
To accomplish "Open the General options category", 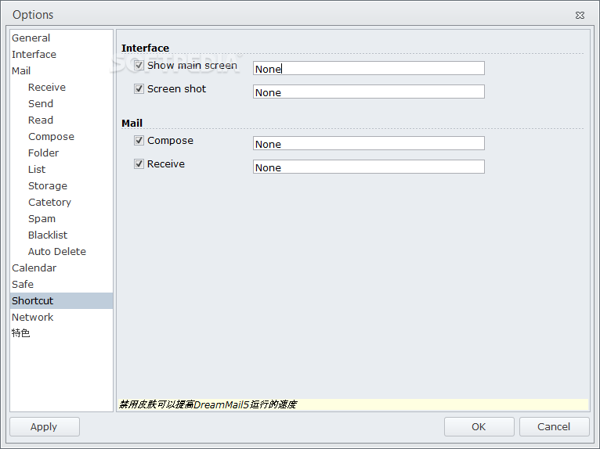I will [x=31, y=38].
